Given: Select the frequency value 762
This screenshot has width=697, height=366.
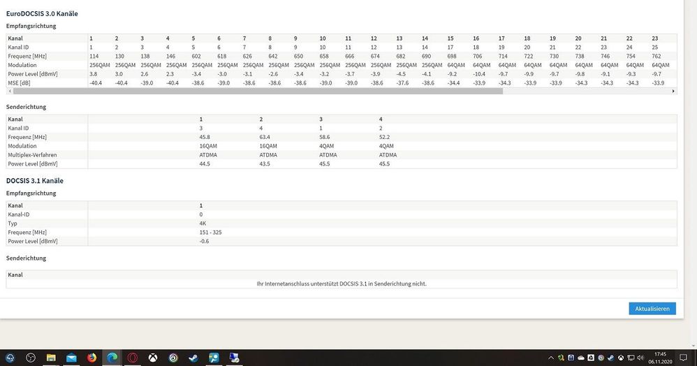Looking at the screenshot, I should [656, 56].
